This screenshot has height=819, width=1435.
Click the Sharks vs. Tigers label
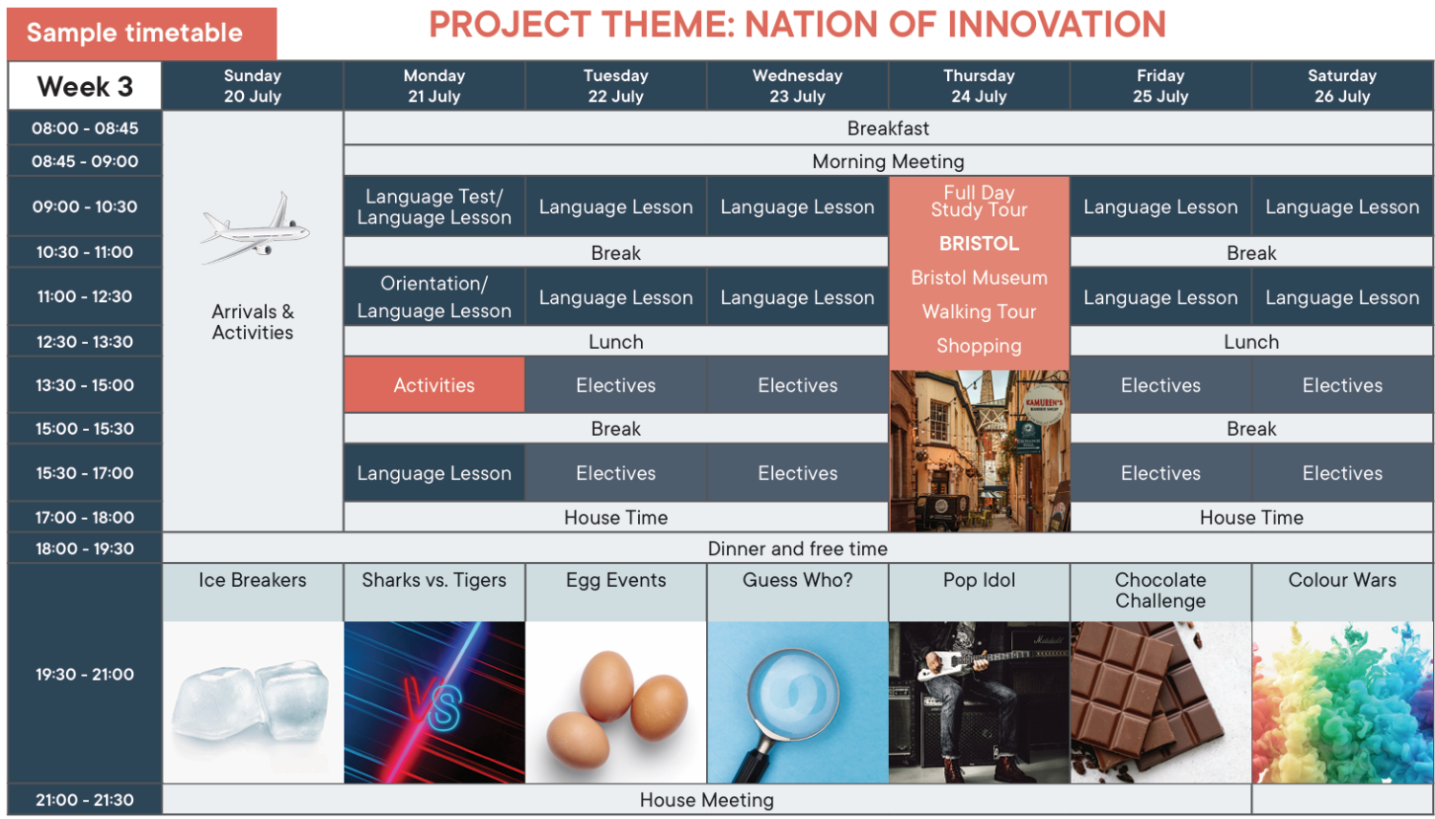click(434, 580)
